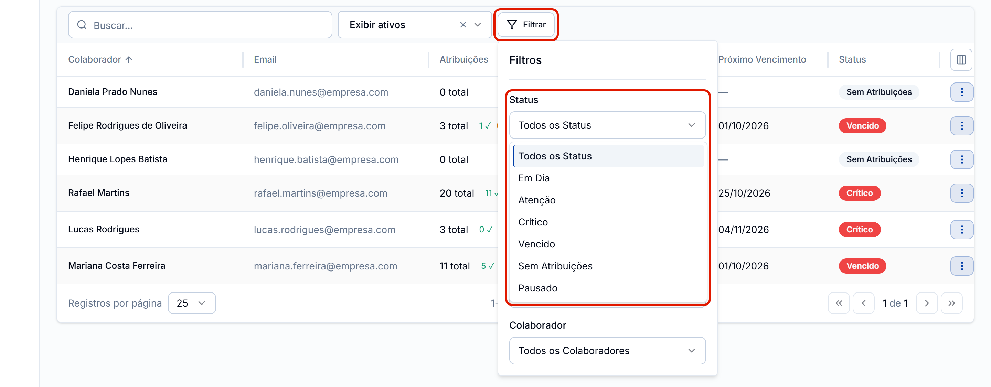
Task: Click the Vencido badge for Felipe Rodrigues
Action: [x=862, y=126]
